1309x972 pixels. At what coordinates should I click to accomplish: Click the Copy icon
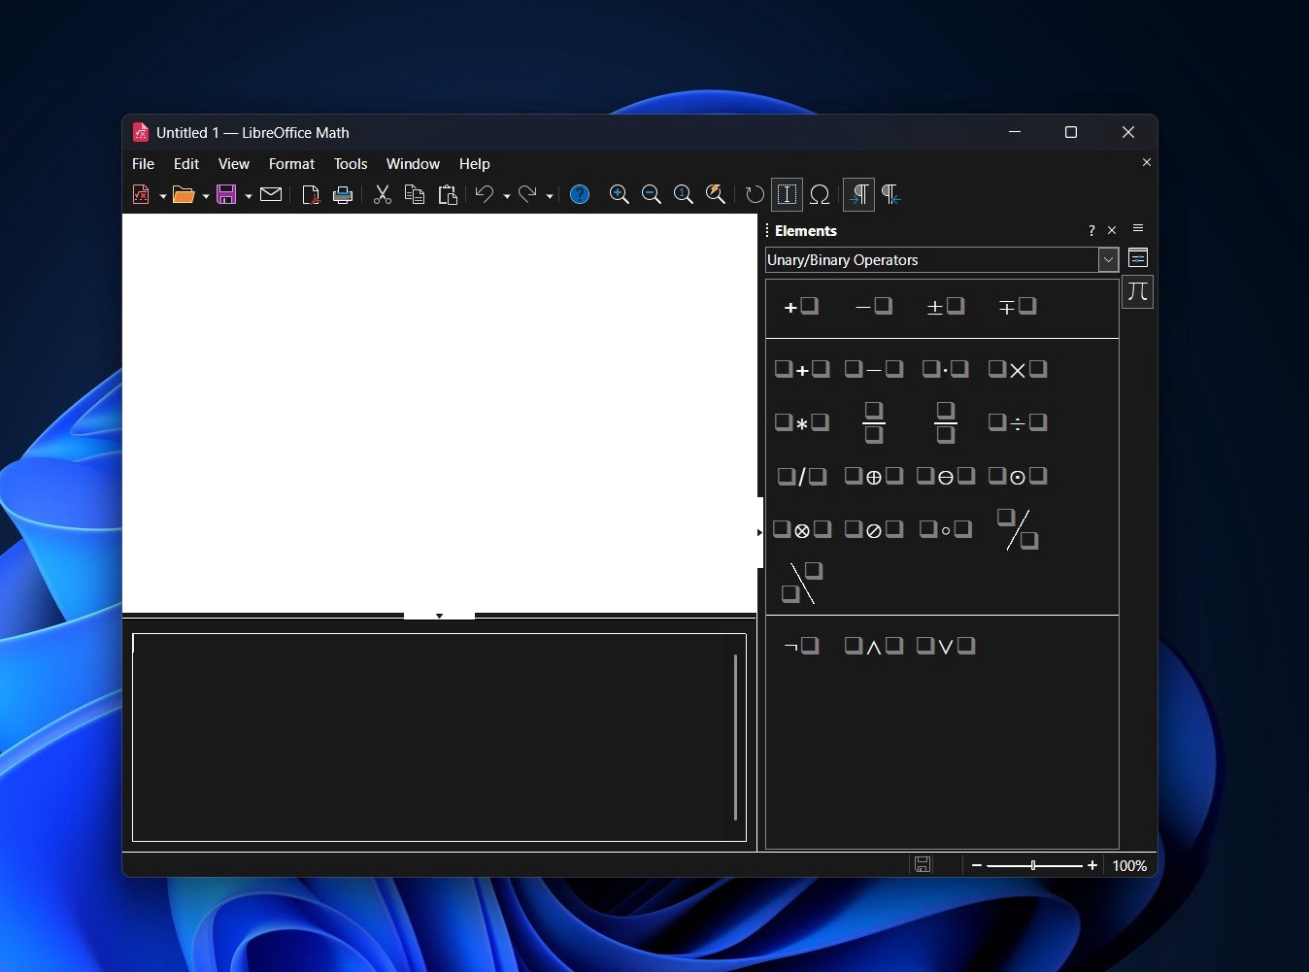click(x=415, y=194)
